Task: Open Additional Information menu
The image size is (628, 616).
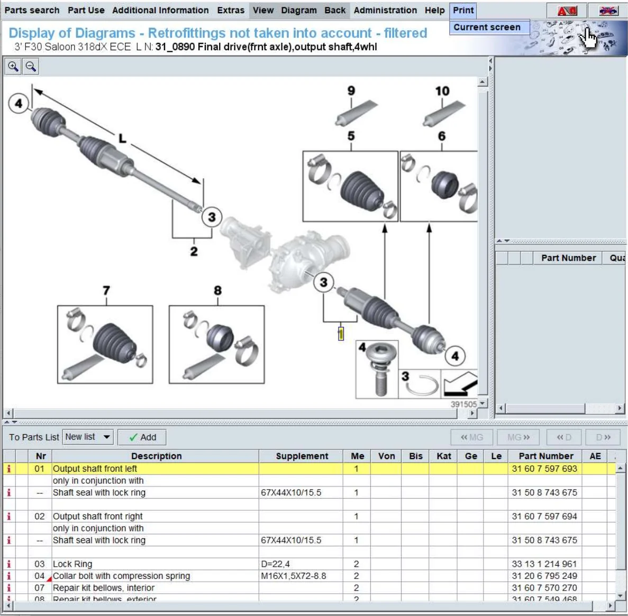Action: tap(160, 10)
